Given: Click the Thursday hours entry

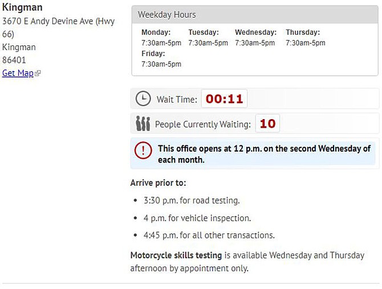Looking at the screenshot, I should click(x=306, y=38).
